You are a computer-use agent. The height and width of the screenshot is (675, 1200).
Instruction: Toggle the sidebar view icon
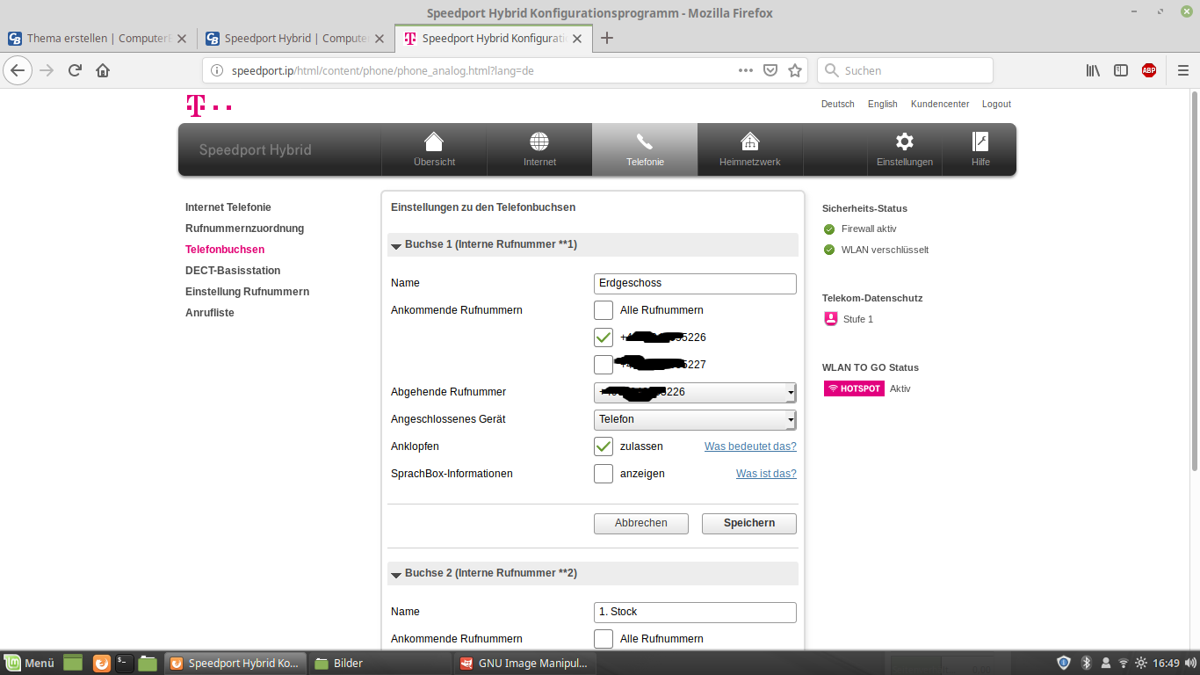point(1121,70)
